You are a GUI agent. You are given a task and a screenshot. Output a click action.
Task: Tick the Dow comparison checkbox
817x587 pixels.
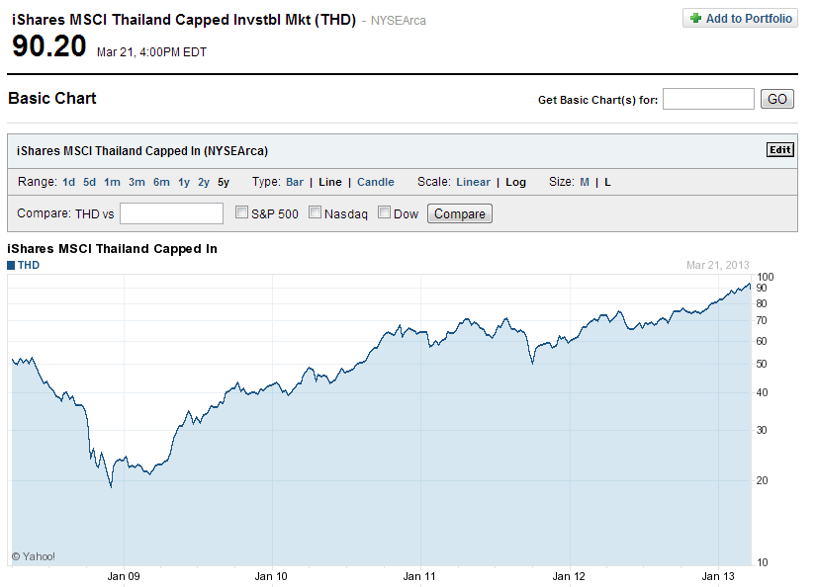tap(384, 212)
